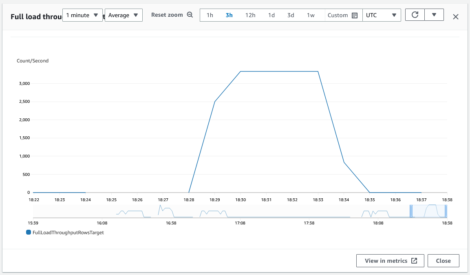This screenshot has width=470, height=275.
Task: Click the left handle of the range selector
Action: coord(411,211)
